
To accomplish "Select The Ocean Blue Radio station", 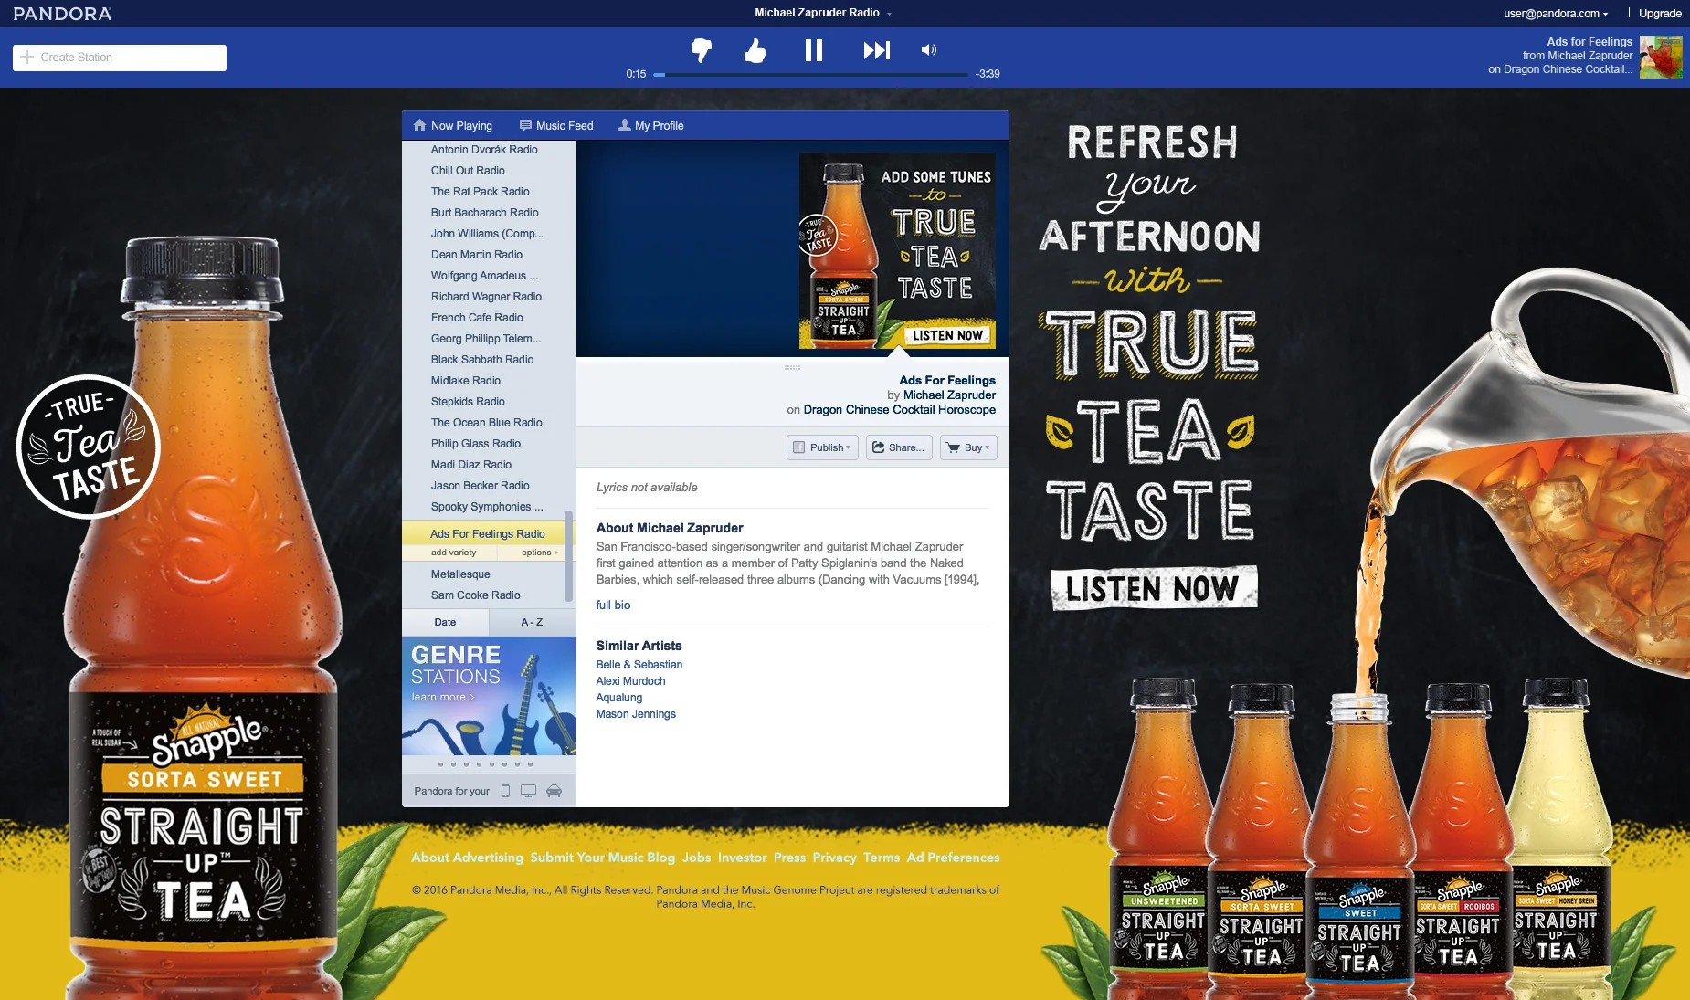I will coord(487,423).
